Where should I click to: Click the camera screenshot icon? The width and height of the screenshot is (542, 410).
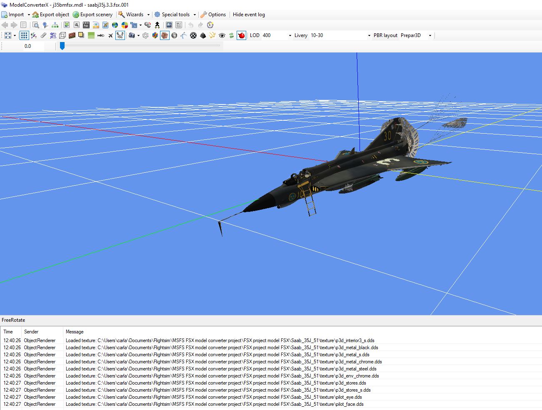(x=132, y=36)
